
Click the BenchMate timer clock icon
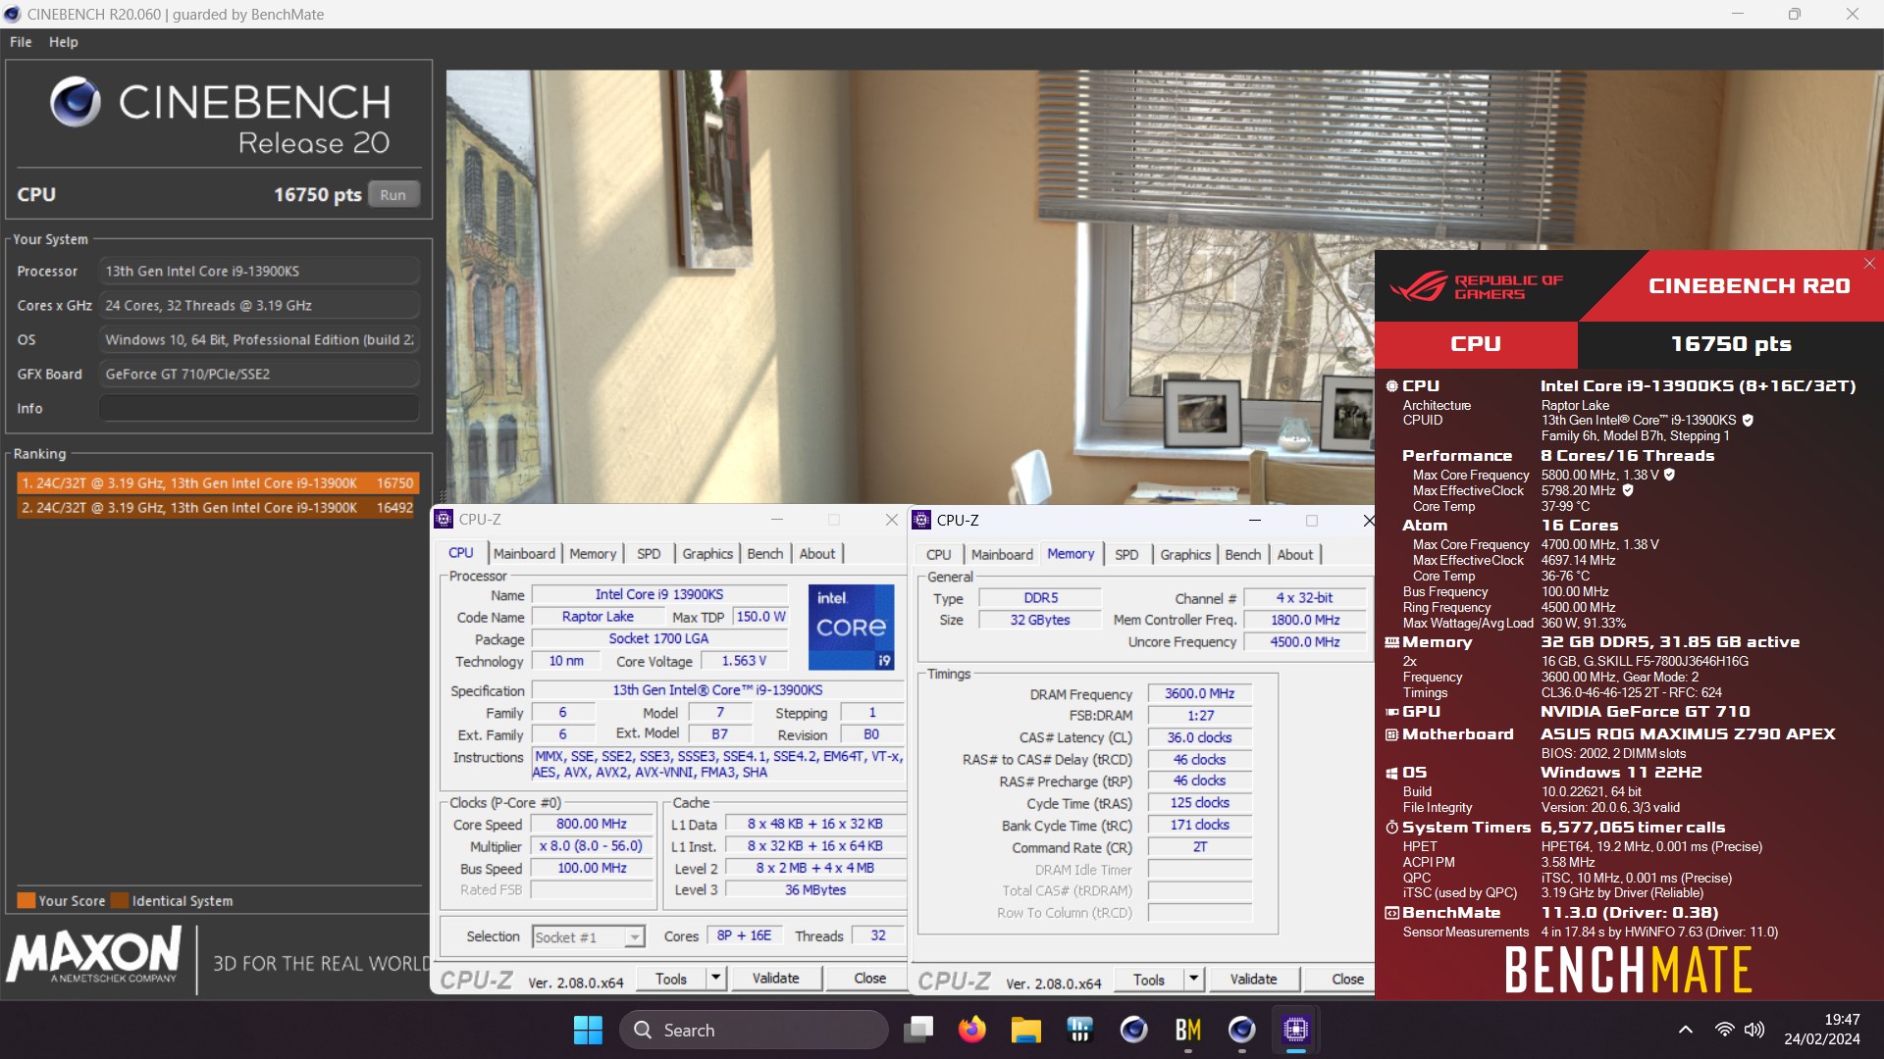coord(1391,828)
